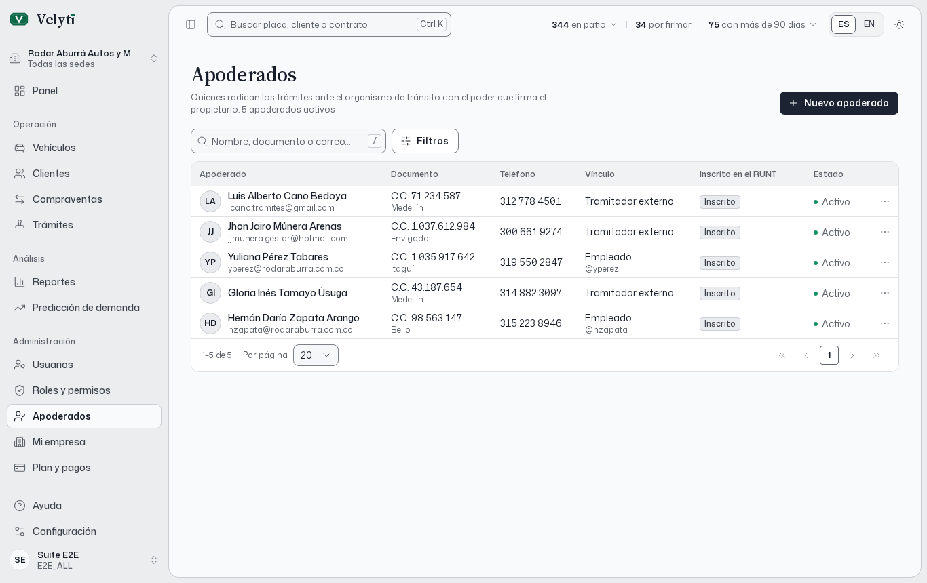Click the LA avatar of Luis Alberto

tap(210, 201)
